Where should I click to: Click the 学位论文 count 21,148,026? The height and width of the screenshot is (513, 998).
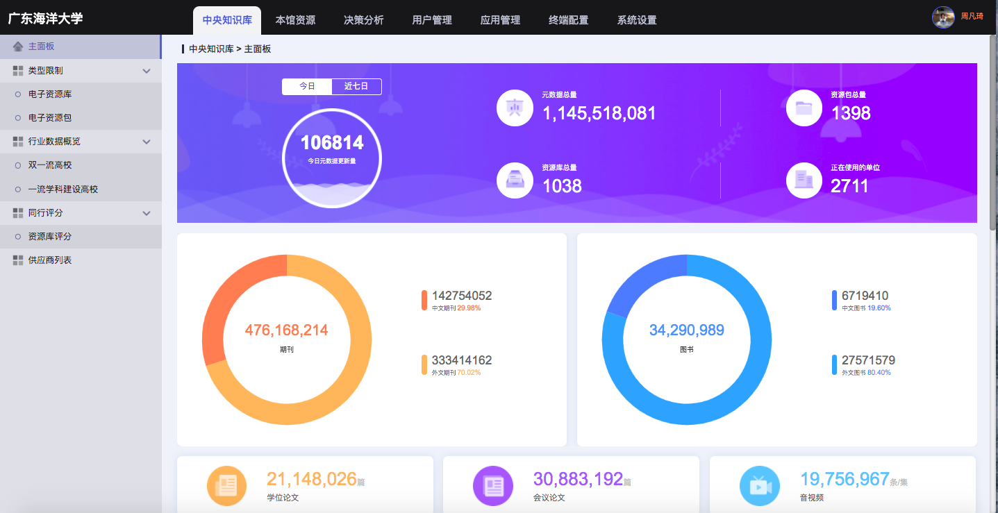(312, 479)
